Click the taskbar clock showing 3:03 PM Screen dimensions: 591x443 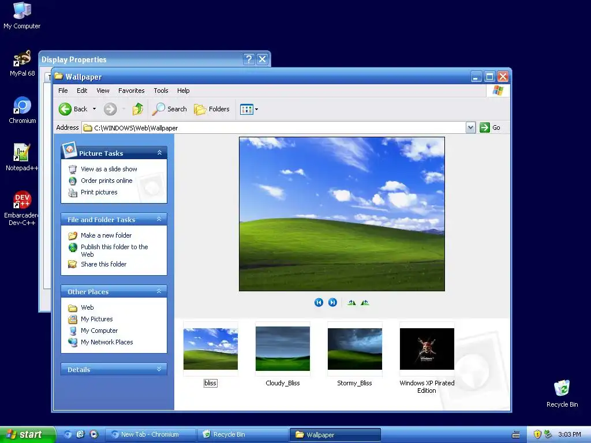(x=570, y=435)
